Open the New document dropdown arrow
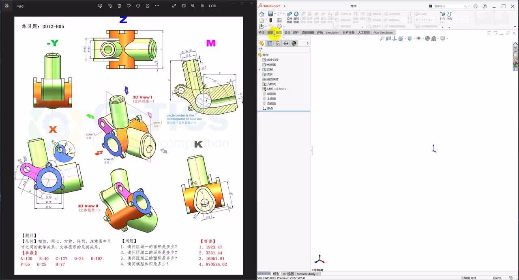This screenshot has height=280, width=519. coord(266,20)
